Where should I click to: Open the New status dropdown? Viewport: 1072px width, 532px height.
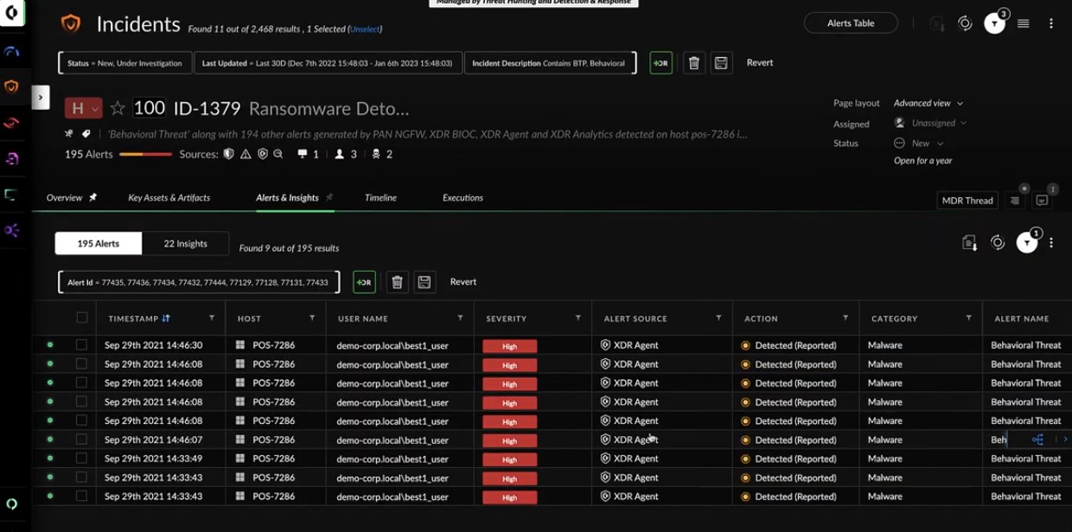pos(920,144)
